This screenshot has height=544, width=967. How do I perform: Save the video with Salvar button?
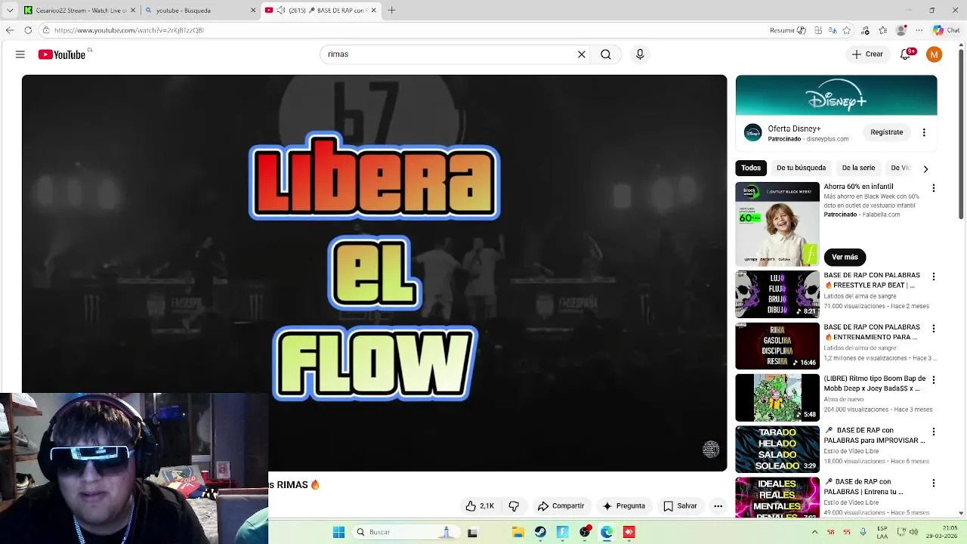pyautogui.click(x=680, y=506)
